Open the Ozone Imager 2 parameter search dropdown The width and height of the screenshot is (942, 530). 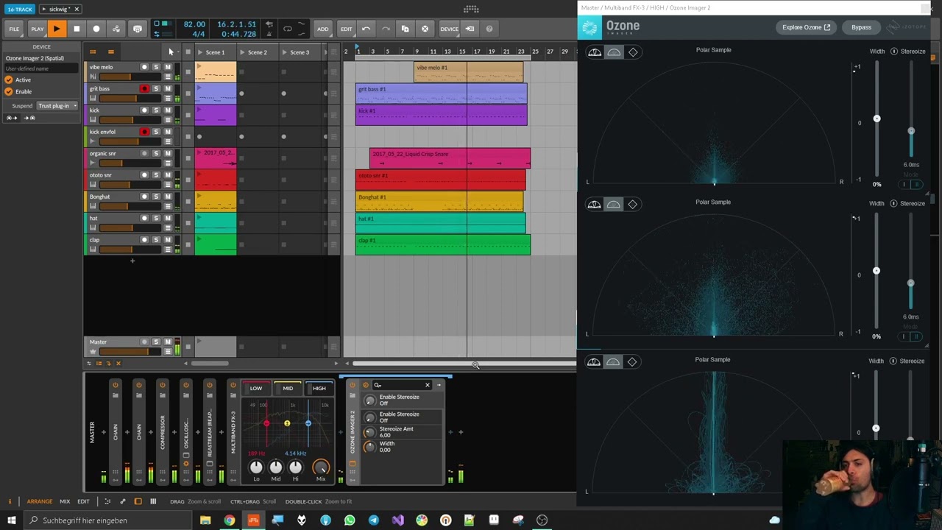pyautogui.click(x=378, y=385)
